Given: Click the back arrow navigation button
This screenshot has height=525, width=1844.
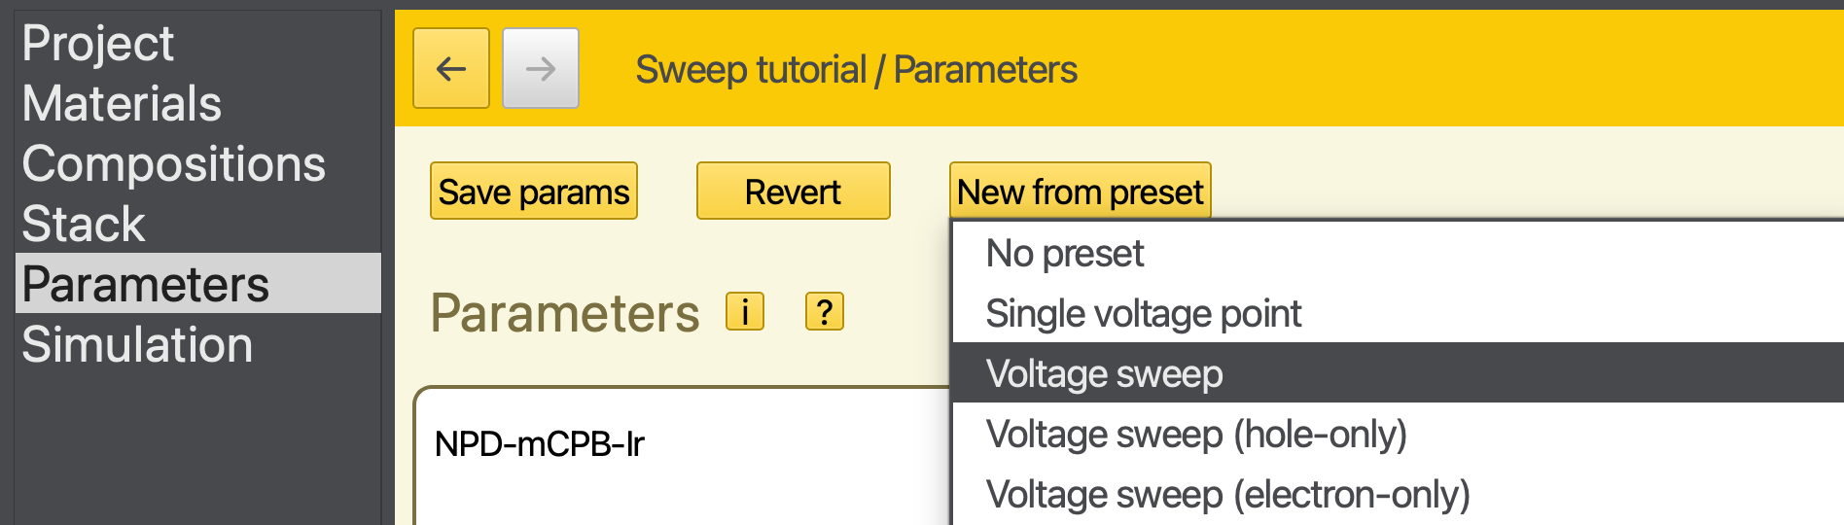Looking at the screenshot, I should [x=451, y=68].
